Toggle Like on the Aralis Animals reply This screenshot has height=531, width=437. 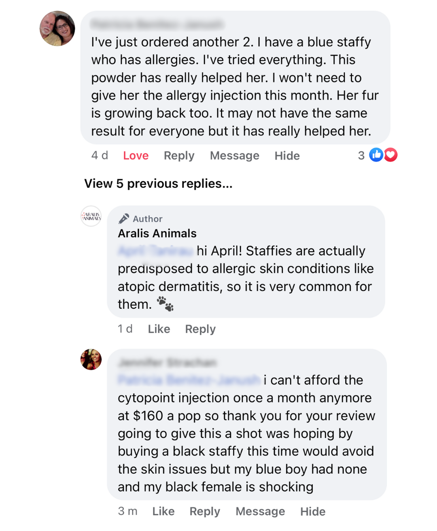click(159, 329)
